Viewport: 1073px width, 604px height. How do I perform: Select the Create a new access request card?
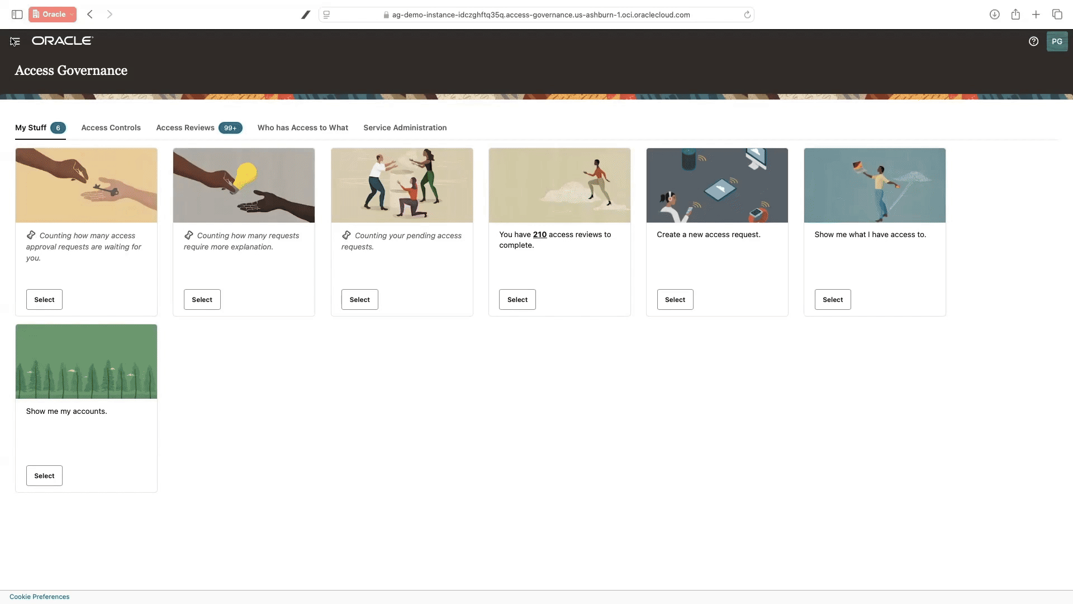[x=675, y=299]
